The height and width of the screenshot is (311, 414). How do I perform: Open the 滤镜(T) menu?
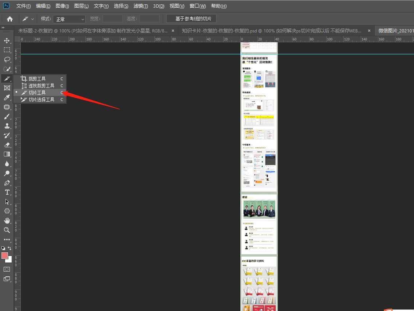141,6
